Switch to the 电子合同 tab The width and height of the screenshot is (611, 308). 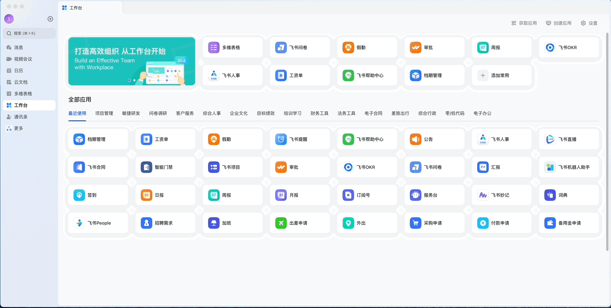373,113
